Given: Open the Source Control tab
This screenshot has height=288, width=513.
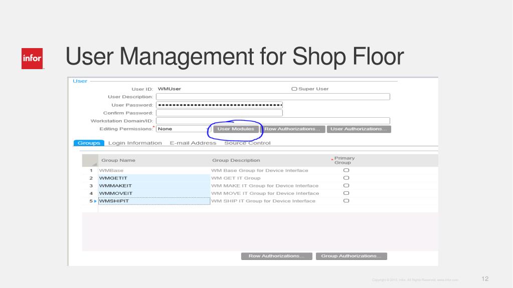Looking at the screenshot, I should click(247, 143).
